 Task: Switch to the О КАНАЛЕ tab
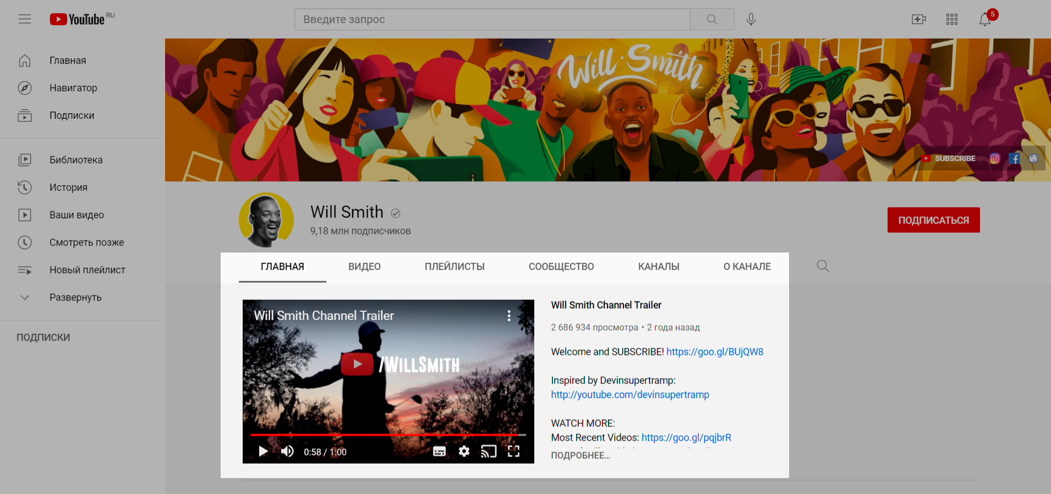point(747,267)
